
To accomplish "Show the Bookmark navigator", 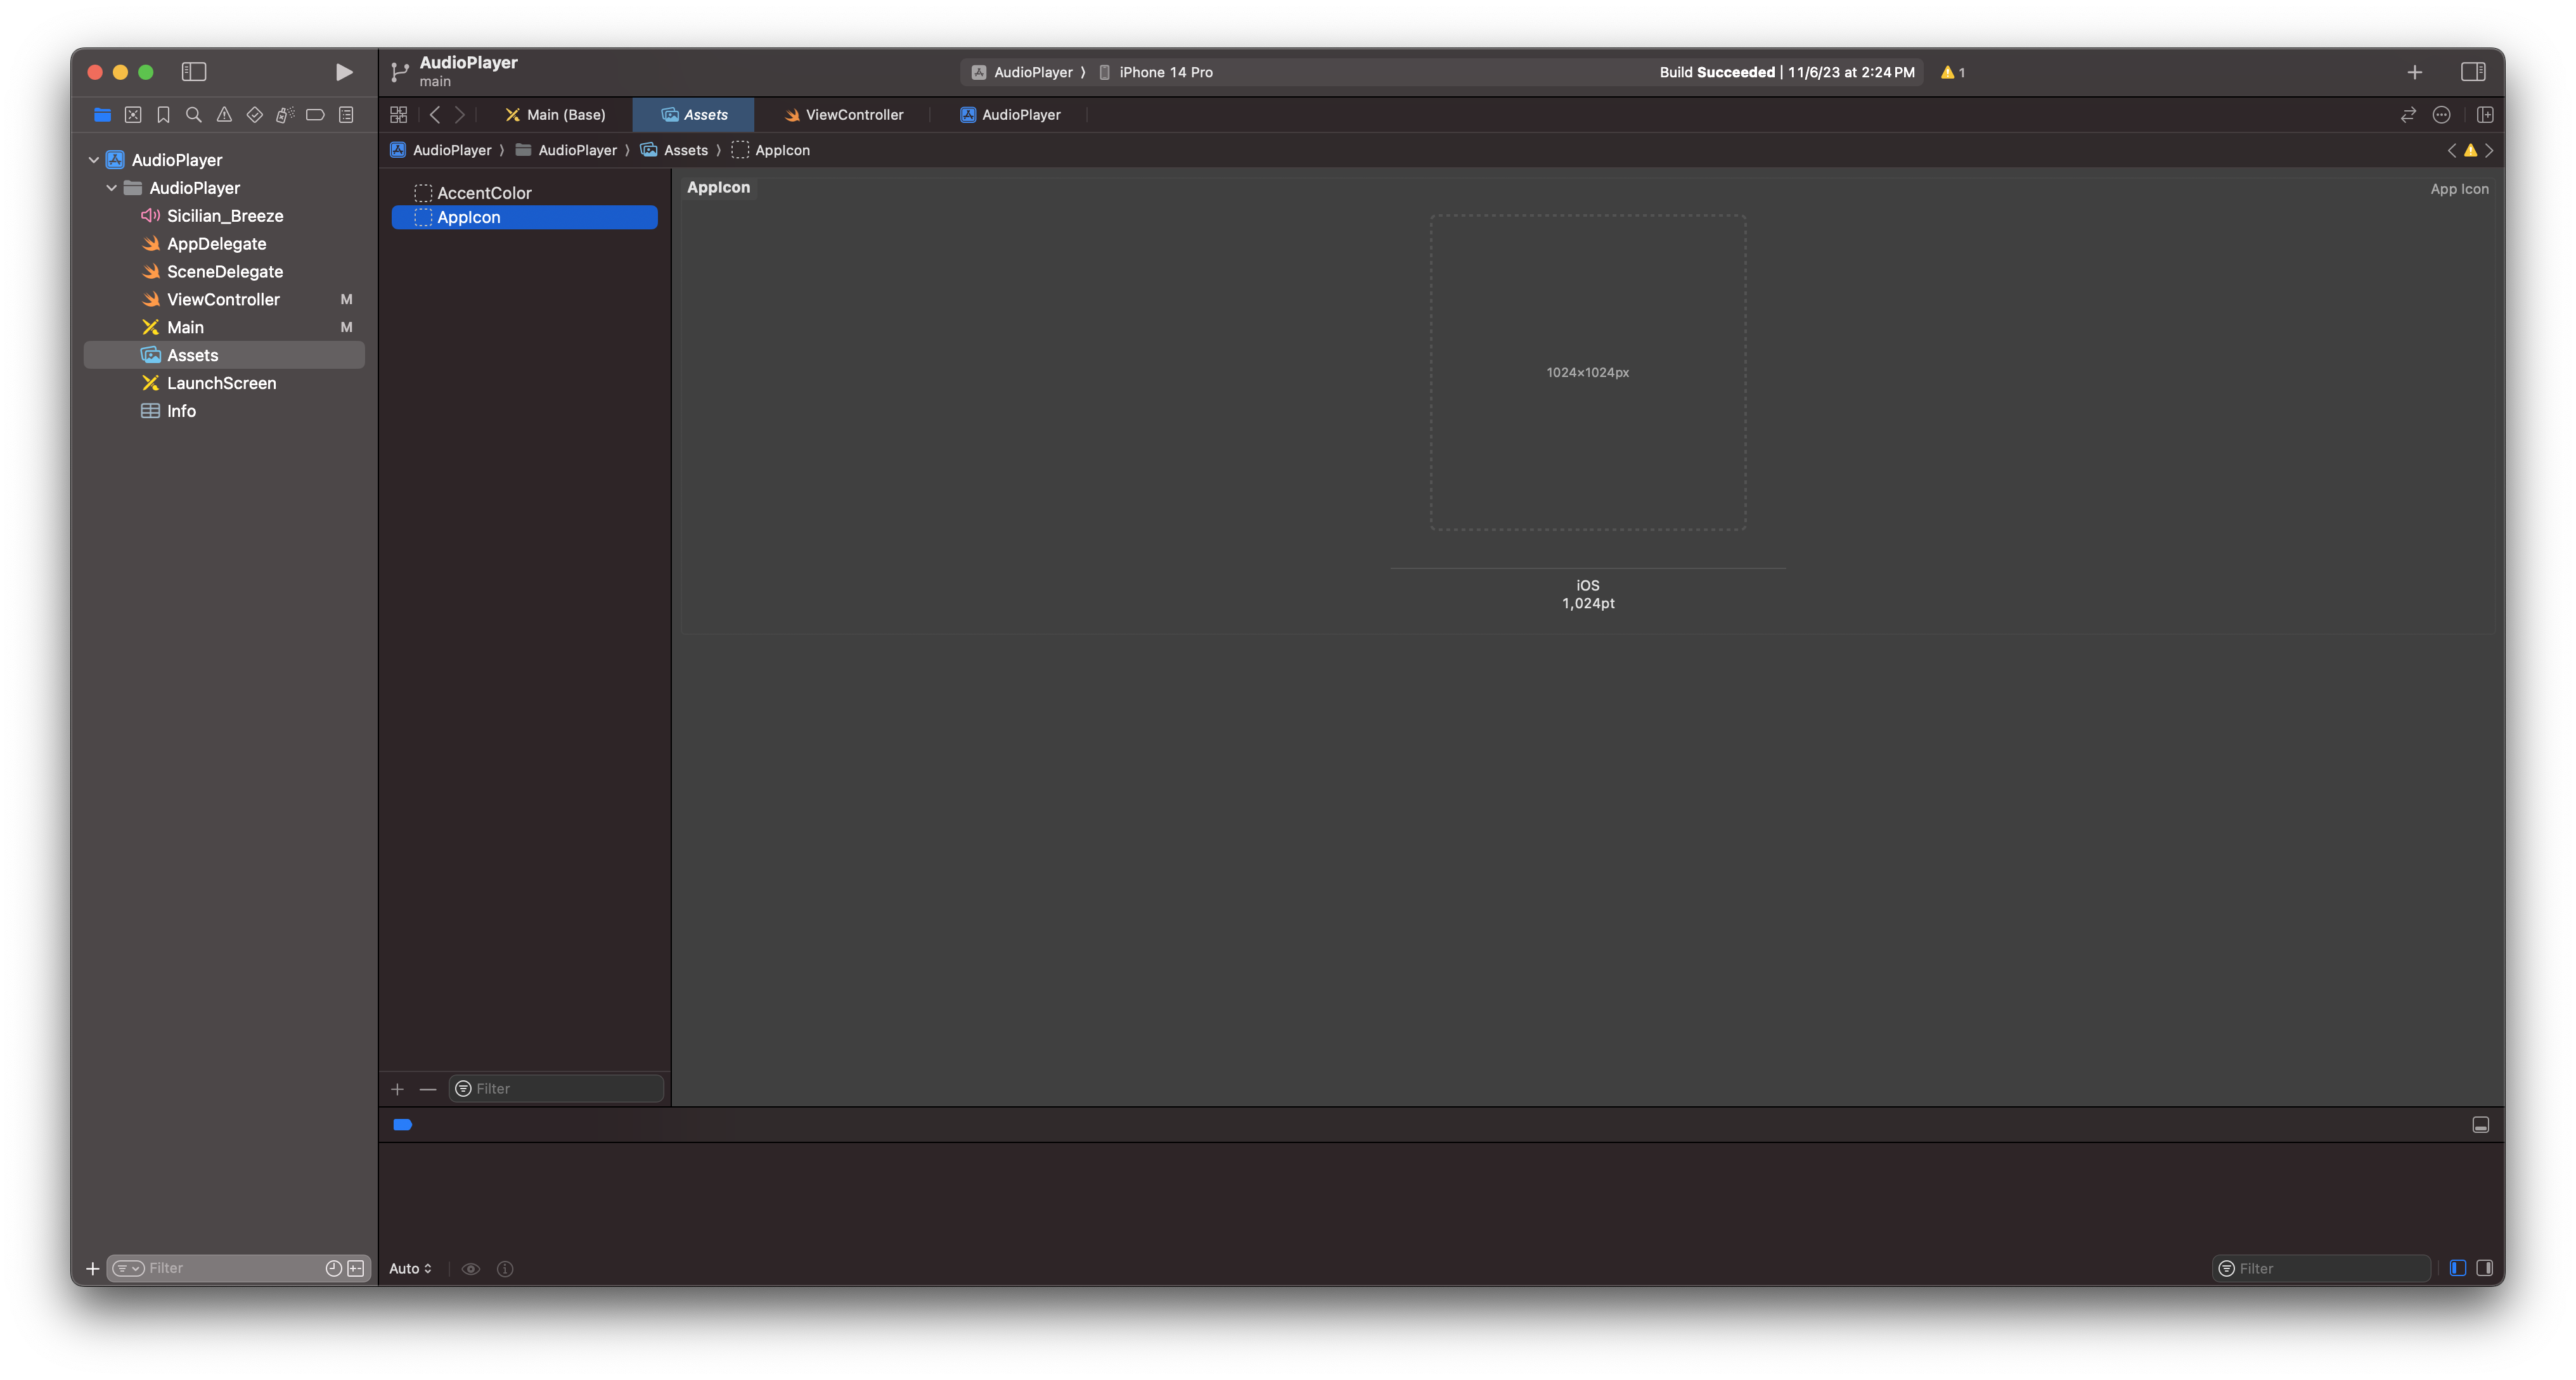I will [x=163, y=115].
